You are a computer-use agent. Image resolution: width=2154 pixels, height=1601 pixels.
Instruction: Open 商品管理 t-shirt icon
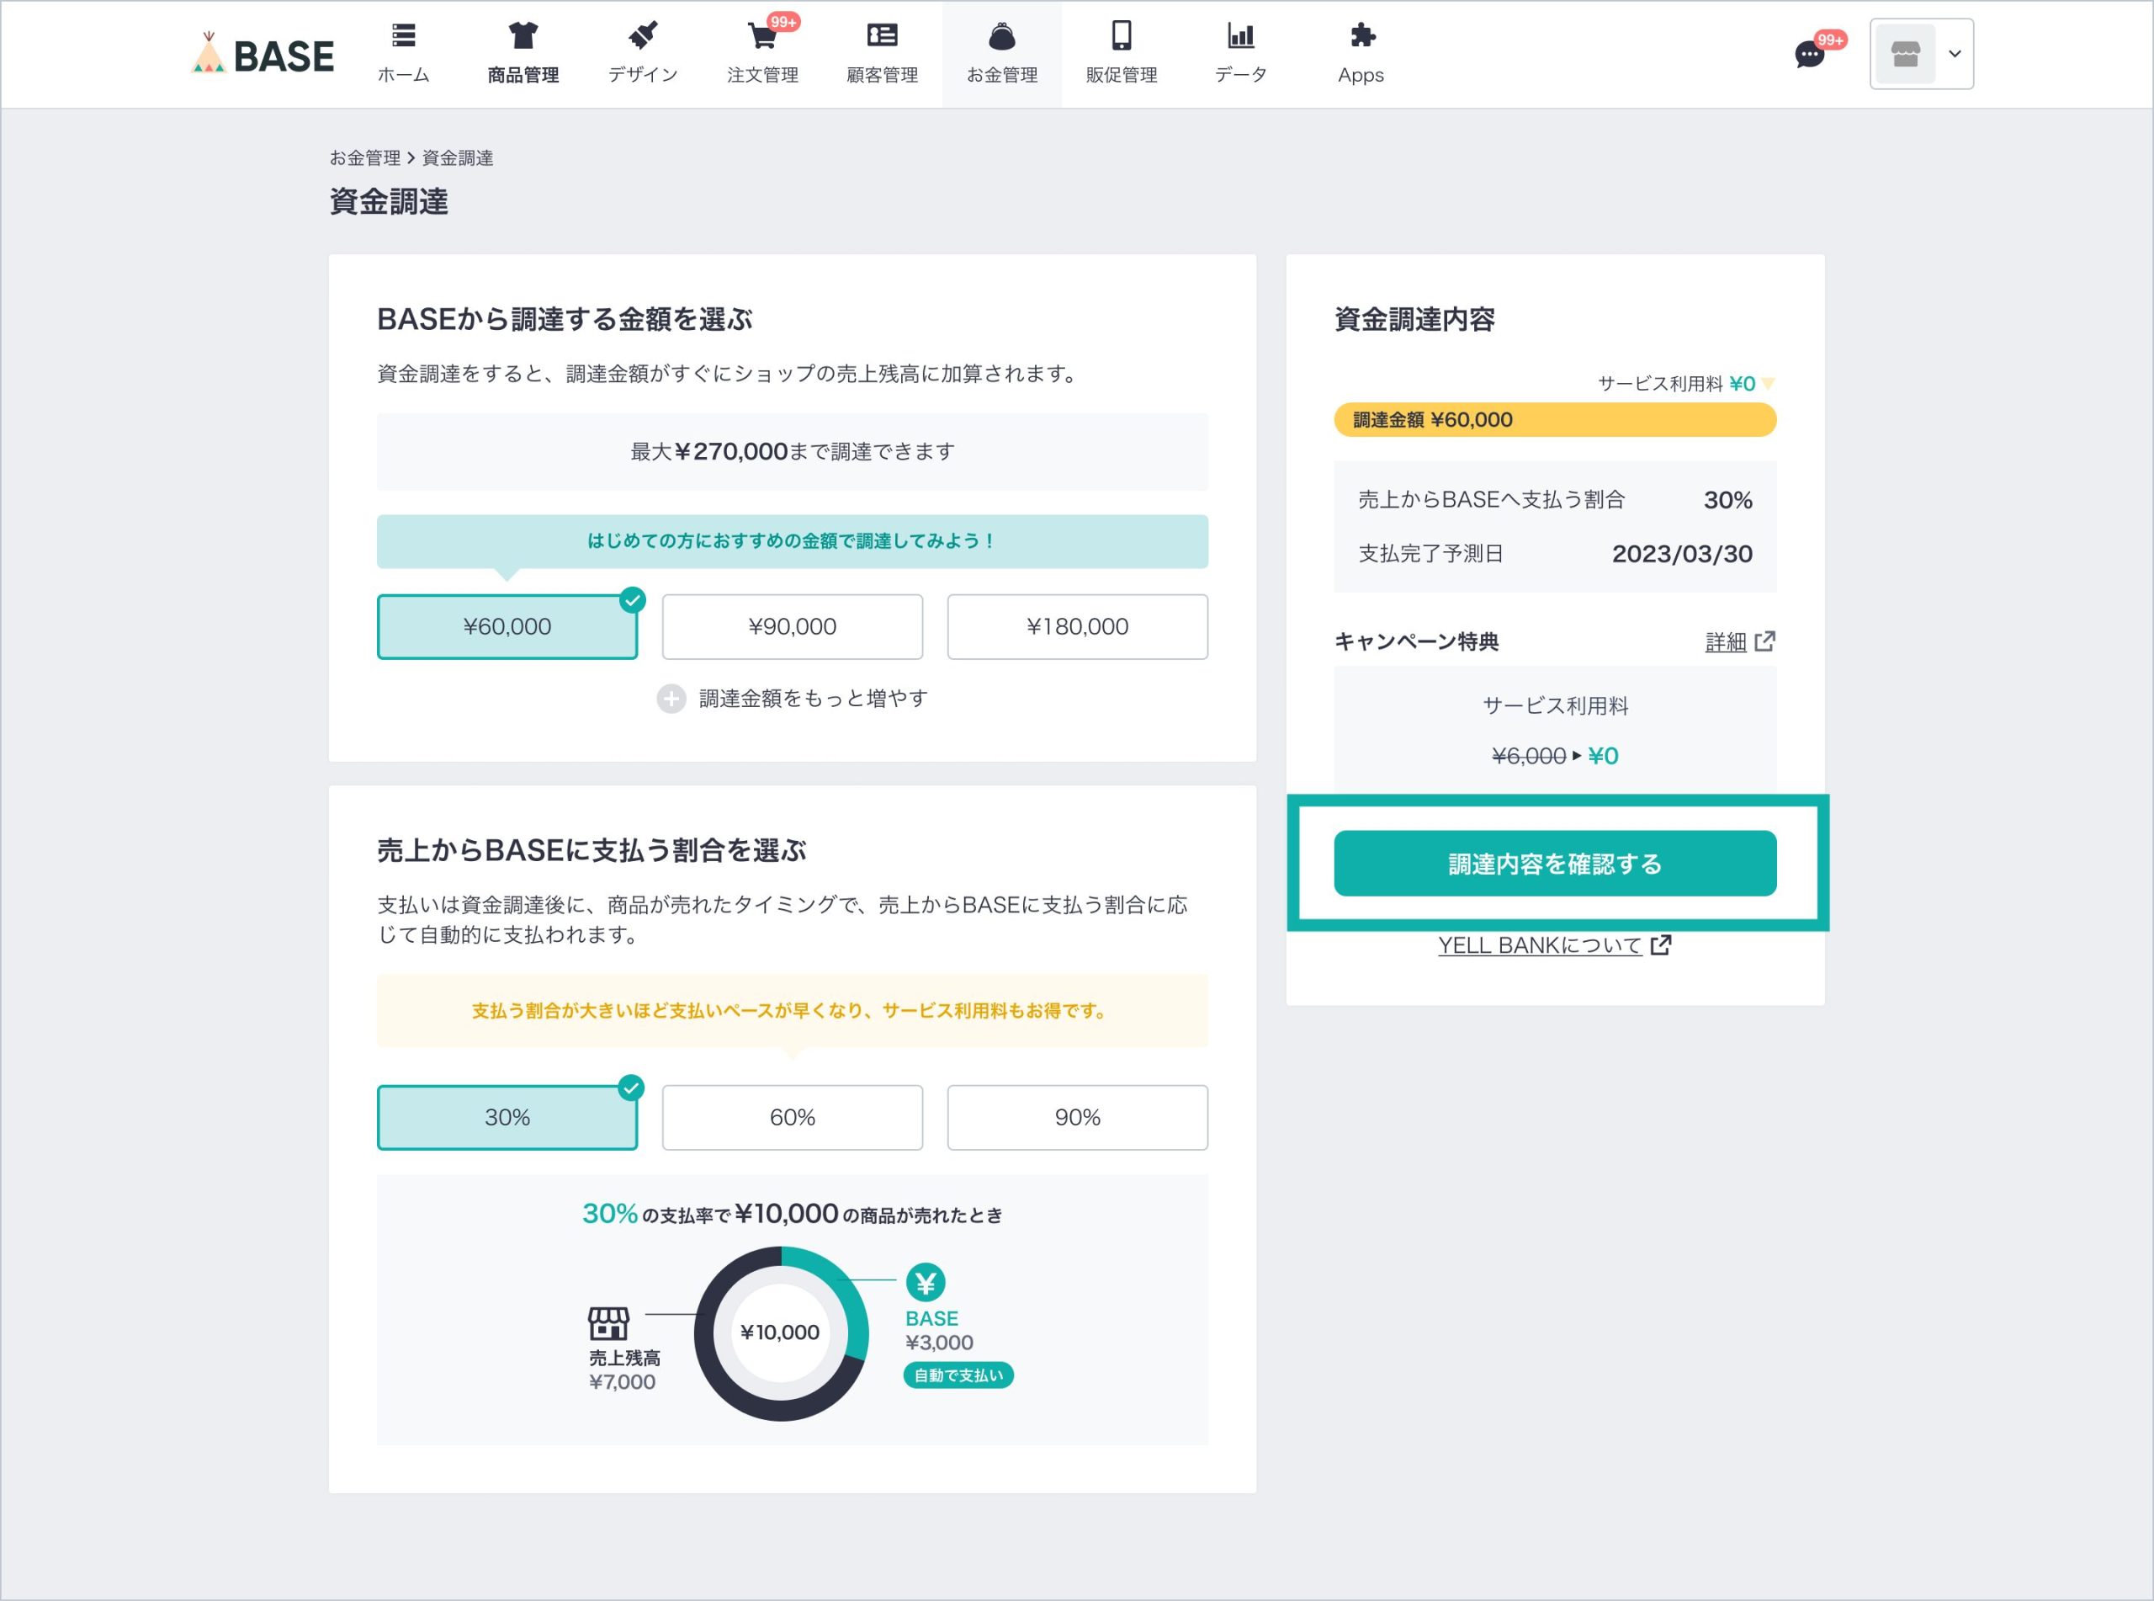pyautogui.click(x=523, y=36)
